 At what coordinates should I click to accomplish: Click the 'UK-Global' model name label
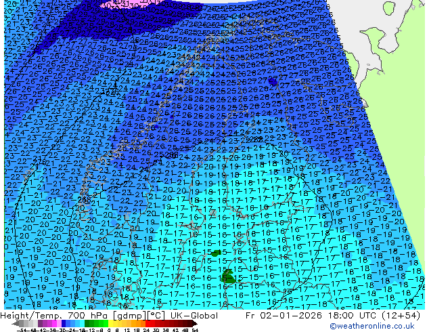pos(194,316)
